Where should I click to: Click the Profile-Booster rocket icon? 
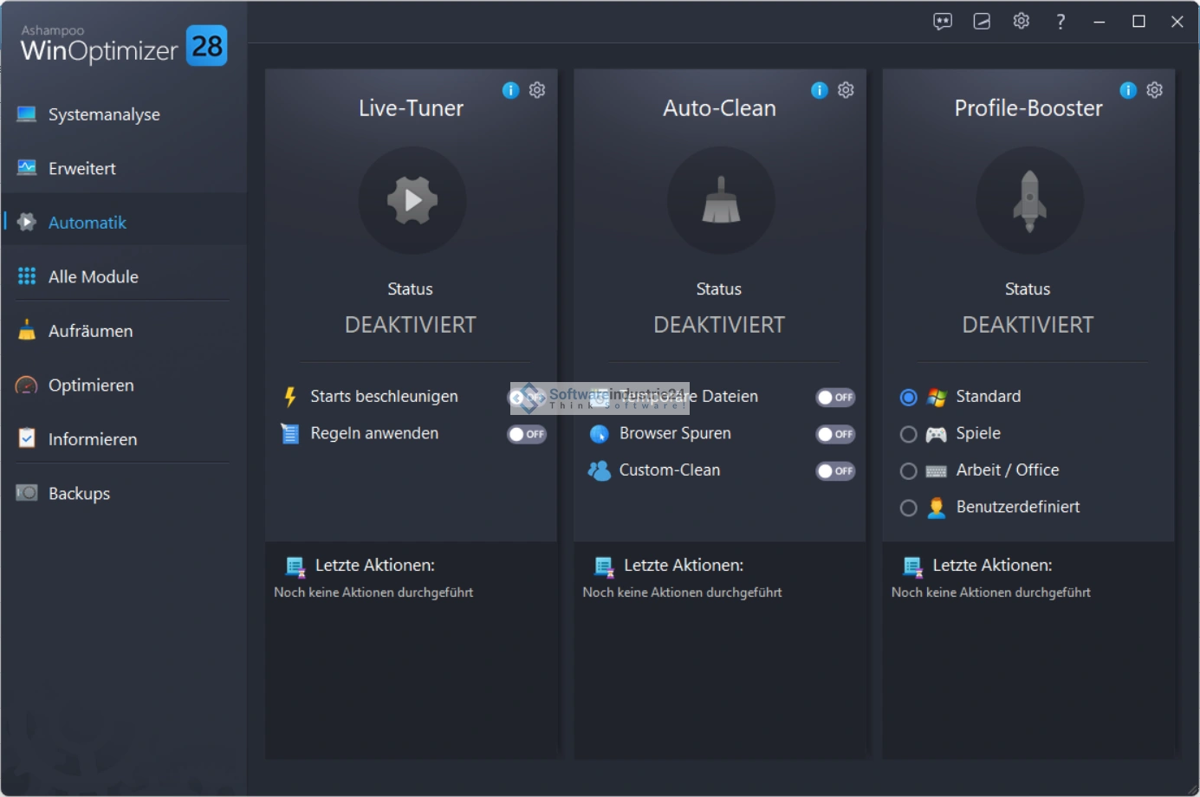[1029, 200]
